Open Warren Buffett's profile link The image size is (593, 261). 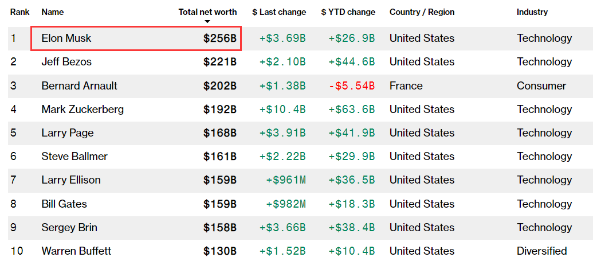76,251
